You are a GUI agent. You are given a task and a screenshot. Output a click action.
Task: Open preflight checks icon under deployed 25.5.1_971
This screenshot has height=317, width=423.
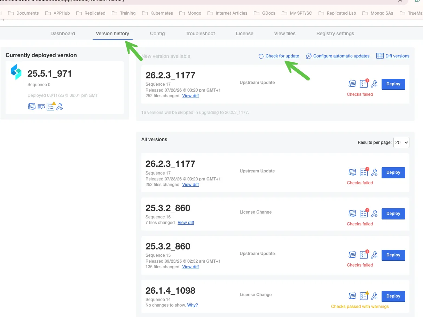[51, 106]
